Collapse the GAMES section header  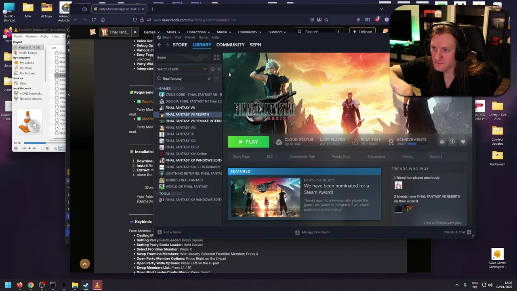[165, 89]
